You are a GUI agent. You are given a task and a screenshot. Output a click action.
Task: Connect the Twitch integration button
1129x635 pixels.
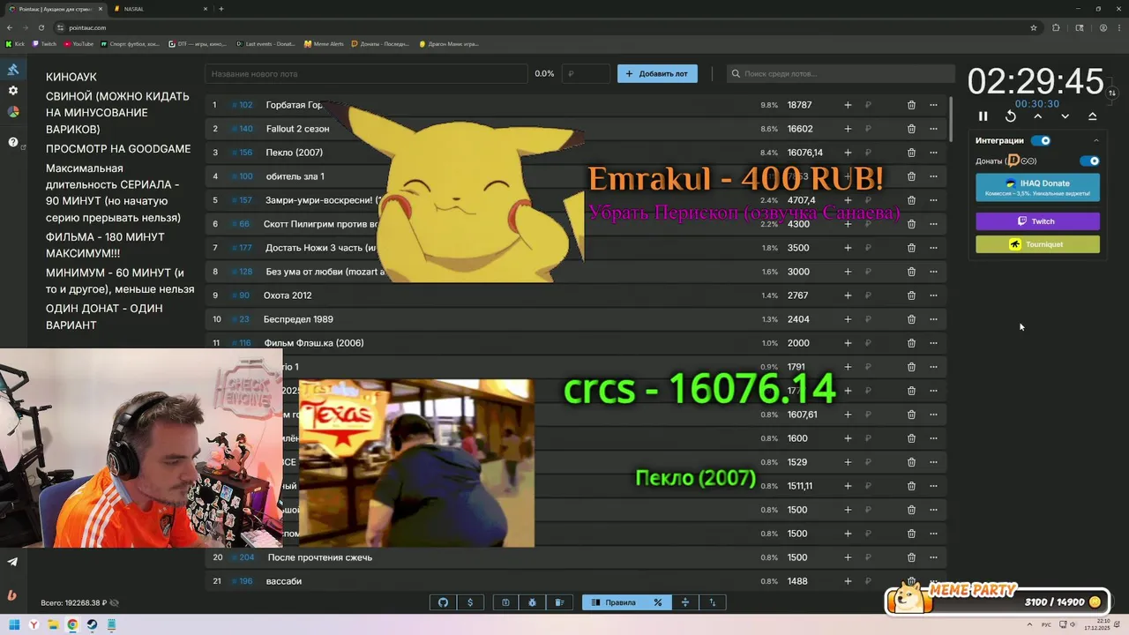[x=1038, y=221]
